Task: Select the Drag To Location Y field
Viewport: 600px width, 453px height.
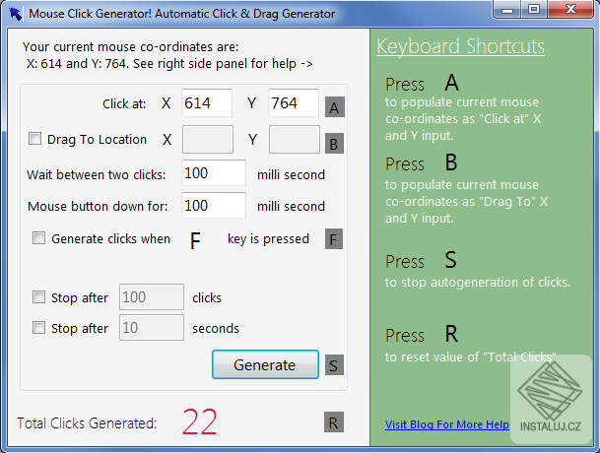Action: pyautogui.click(x=295, y=139)
